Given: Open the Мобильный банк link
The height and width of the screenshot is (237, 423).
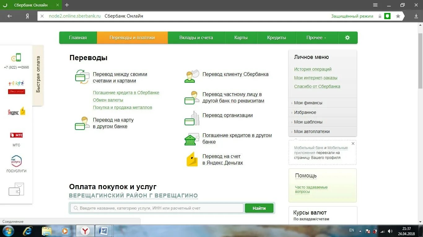Looking at the screenshot, I should [309, 148].
